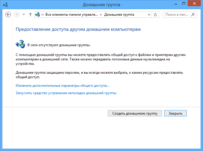Open the recent locations dropdown arrow
The image size is (203, 151).
point(24,15)
